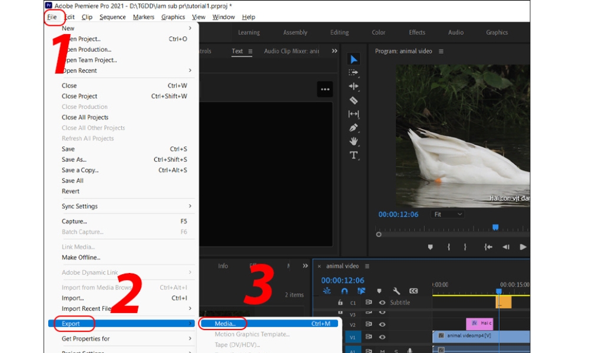Open the File menu
The image size is (589, 353).
pos(52,17)
